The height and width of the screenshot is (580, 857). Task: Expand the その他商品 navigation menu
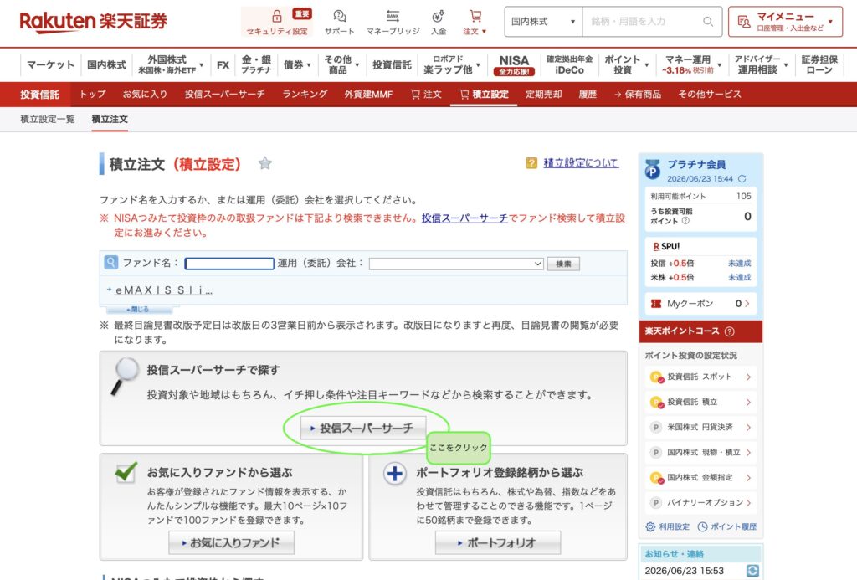(341, 64)
